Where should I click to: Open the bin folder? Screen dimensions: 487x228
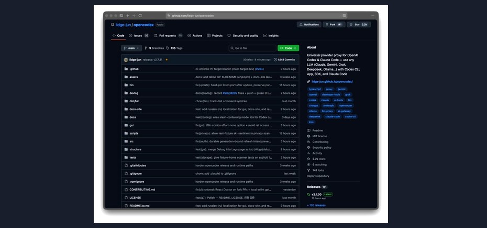pos(131,85)
